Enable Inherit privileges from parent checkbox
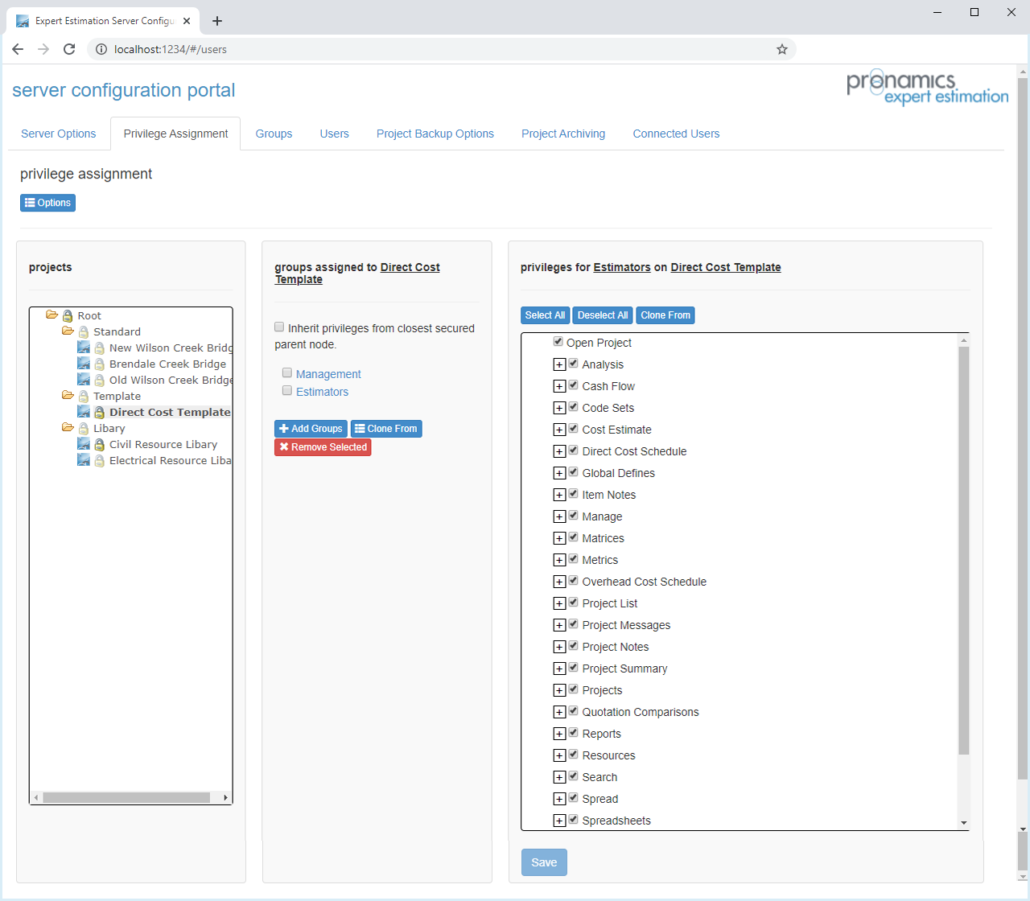Image resolution: width=1030 pixels, height=901 pixels. [279, 327]
